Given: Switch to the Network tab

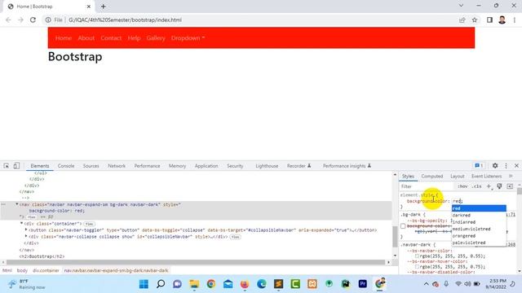Looking at the screenshot, I should (x=117, y=166).
